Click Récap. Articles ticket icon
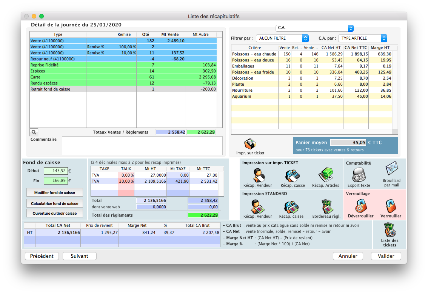 click(x=325, y=175)
